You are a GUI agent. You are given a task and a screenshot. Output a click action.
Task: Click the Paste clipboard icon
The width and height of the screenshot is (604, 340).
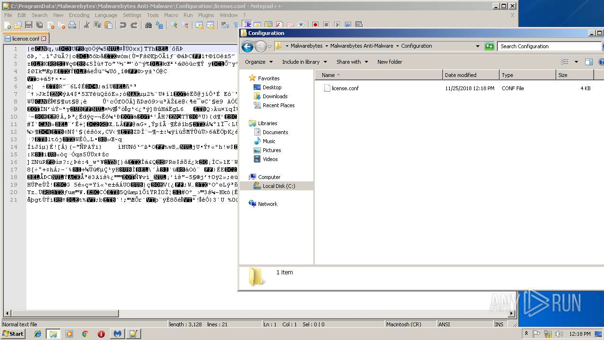109,25
